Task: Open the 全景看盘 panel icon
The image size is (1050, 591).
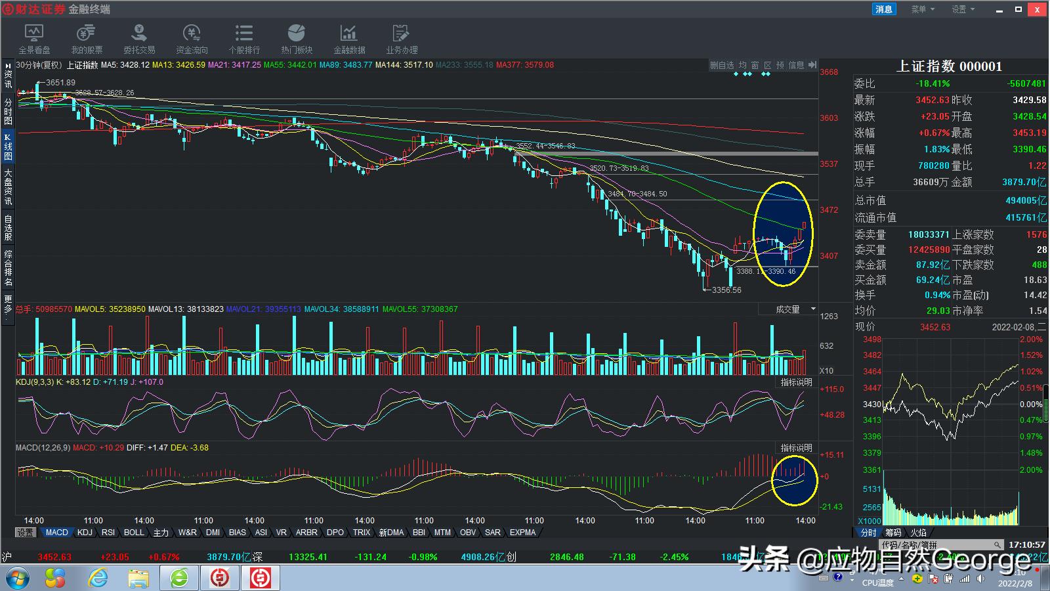Action: 35,37
